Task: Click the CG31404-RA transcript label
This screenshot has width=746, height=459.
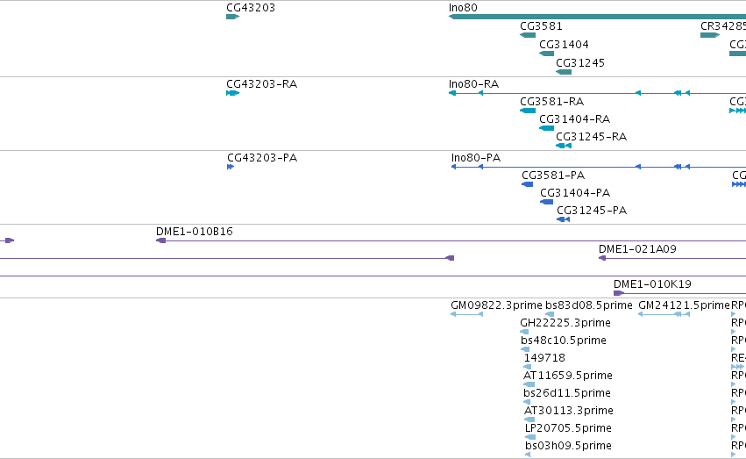Action: click(574, 119)
